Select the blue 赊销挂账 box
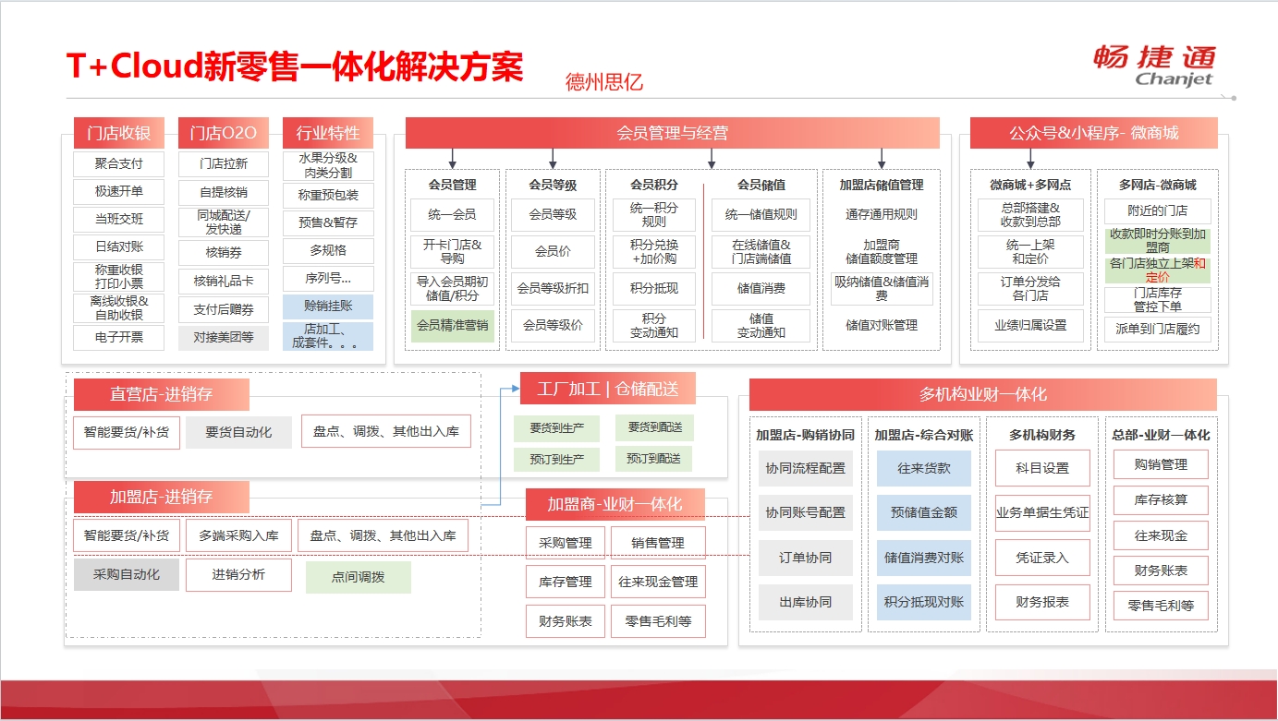Viewport: 1278px width, 721px height. [x=328, y=306]
